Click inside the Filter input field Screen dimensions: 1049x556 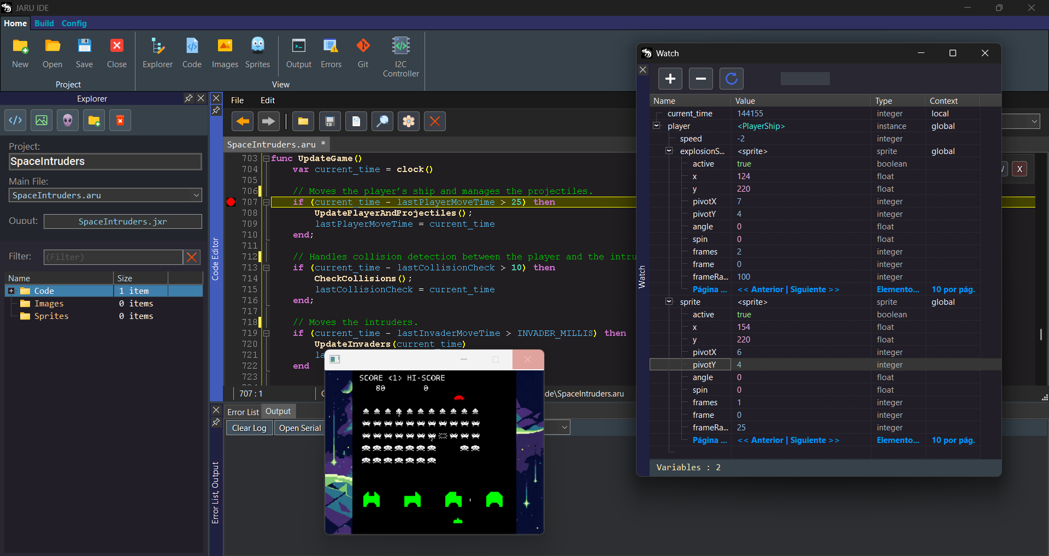pyautogui.click(x=113, y=257)
